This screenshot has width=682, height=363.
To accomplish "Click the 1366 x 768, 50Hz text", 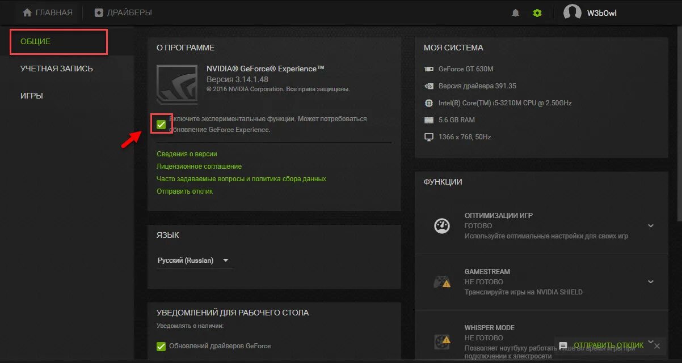I will pyautogui.click(x=465, y=137).
